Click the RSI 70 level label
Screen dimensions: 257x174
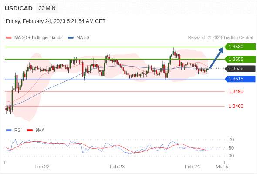coord(231,140)
